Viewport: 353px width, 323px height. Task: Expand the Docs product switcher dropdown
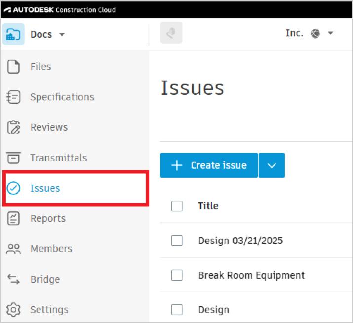pyautogui.click(x=62, y=35)
